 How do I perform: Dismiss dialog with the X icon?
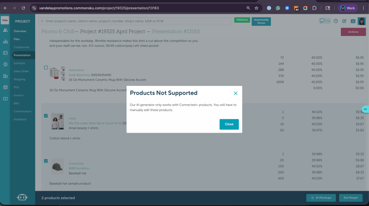point(236,93)
